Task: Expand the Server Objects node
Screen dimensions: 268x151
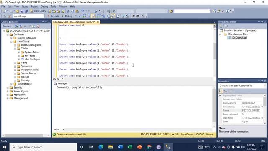Action: pyautogui.click(x=8, y=91)
